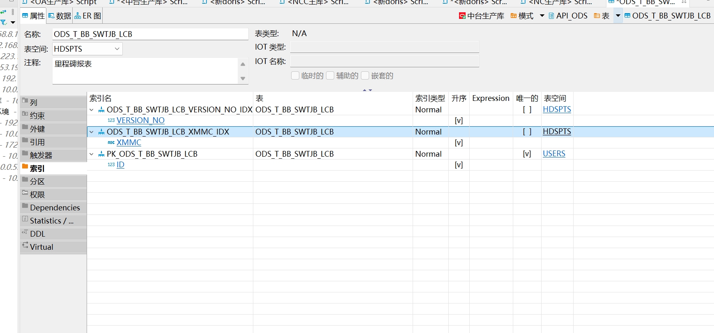Click the Virtual tab icon
Viewport: 714px width, 333px height.
25,245
